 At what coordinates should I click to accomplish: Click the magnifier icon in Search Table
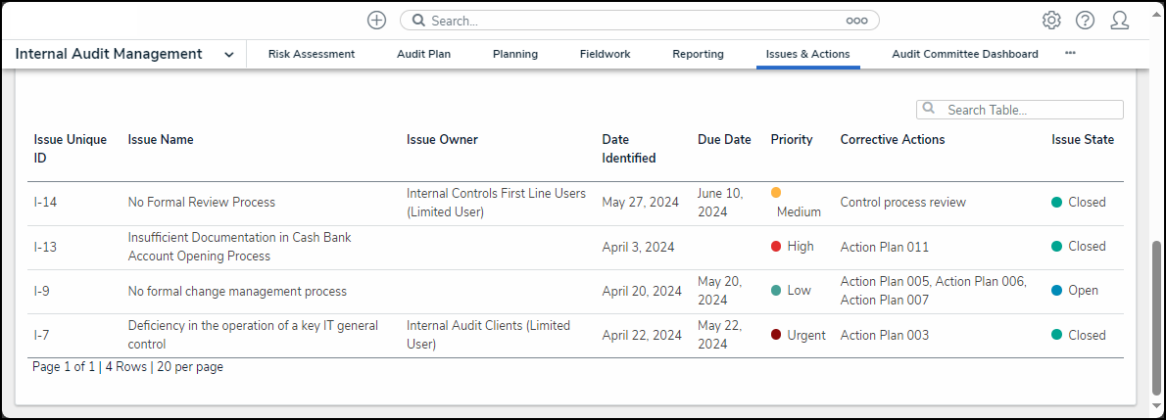[929, 110]
